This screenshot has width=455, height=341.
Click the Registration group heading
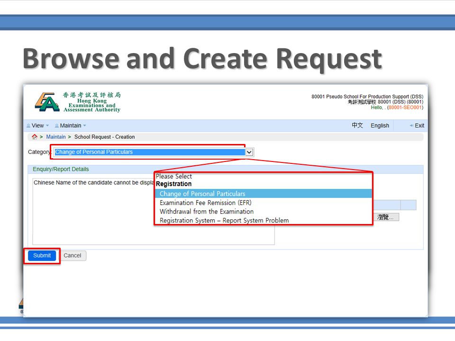pos(173,184)
